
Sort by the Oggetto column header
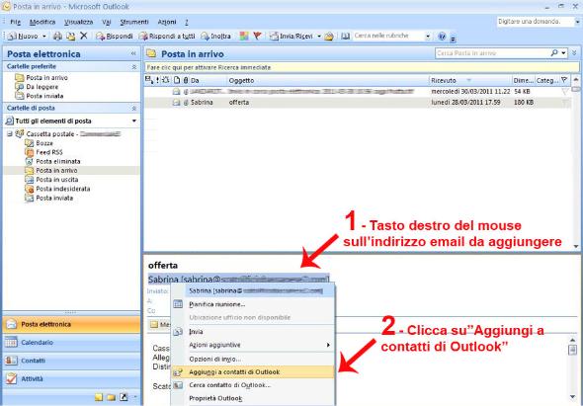click(327, 80)
